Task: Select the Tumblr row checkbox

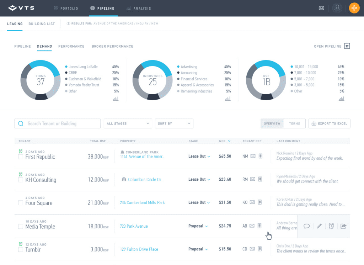Action: [x=20, y=250]
